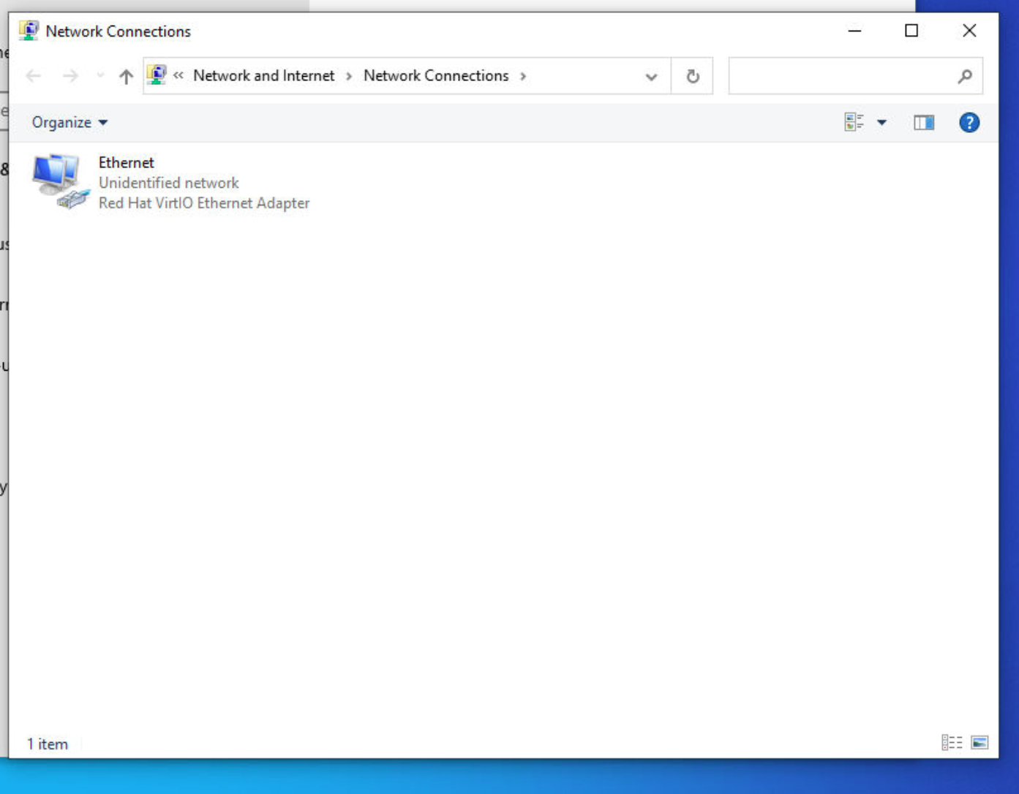Click the Change your view icon
Image resolution: width=1019 pixels, height=794 pixels.
pos(854,122)
